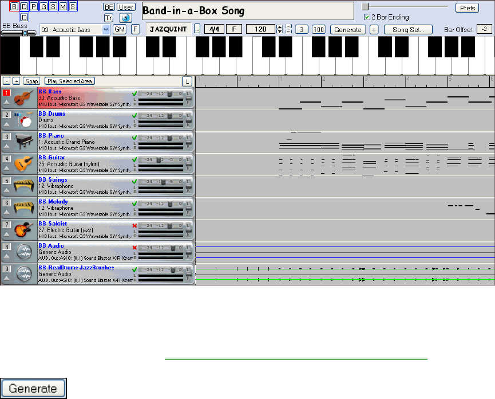Toggle the green check on BB Piano
495x399 pixels.
[134, 138]
